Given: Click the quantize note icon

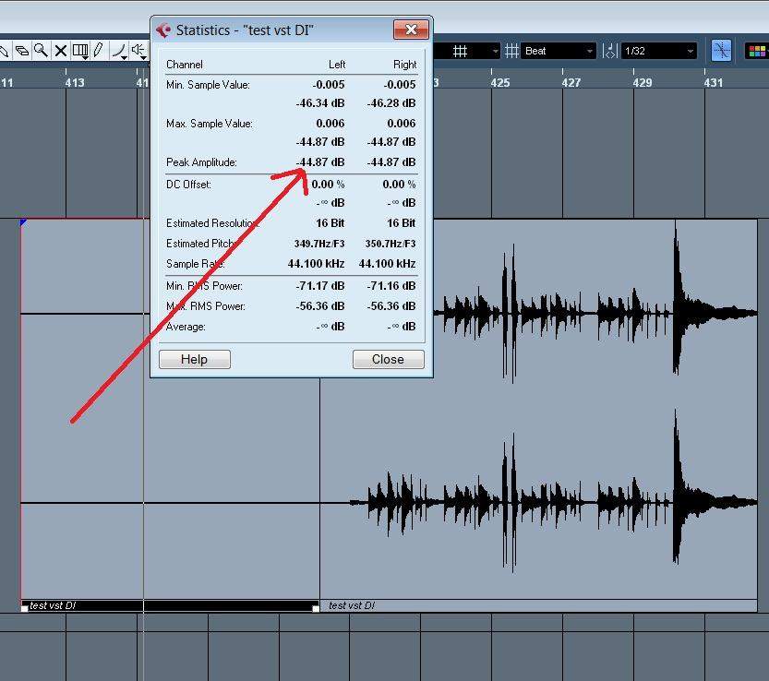Looking at the screenshot, I should [609, 51].
